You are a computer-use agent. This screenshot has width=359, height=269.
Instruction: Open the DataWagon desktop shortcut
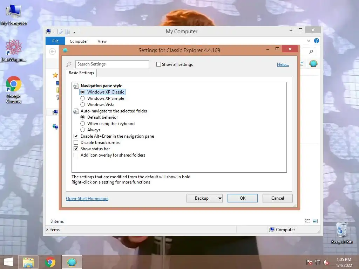coord(14,51)
